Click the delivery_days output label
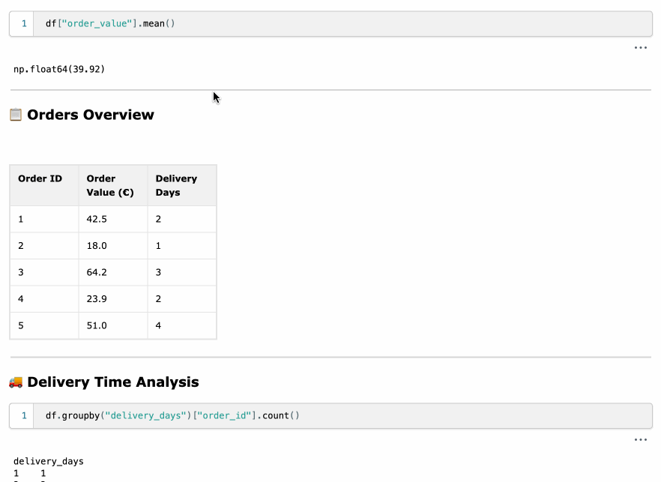 pyautogui.click(x=49, y=461)
